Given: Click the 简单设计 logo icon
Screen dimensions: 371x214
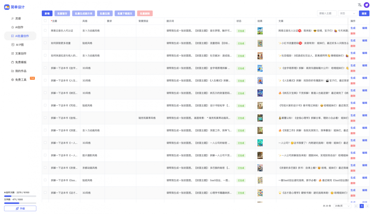Looking at the screenshot, I should point(7,7).
